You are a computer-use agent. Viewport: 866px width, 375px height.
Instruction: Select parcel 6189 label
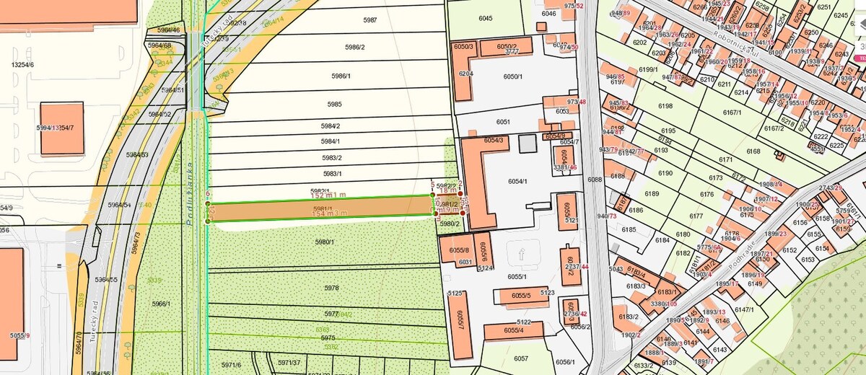[652, 194]
